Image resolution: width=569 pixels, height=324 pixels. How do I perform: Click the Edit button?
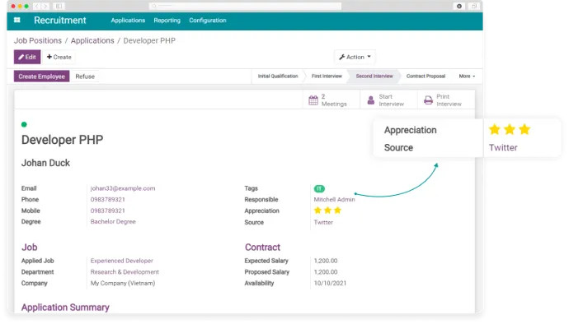pyautogui.click(x=27, y=58)
